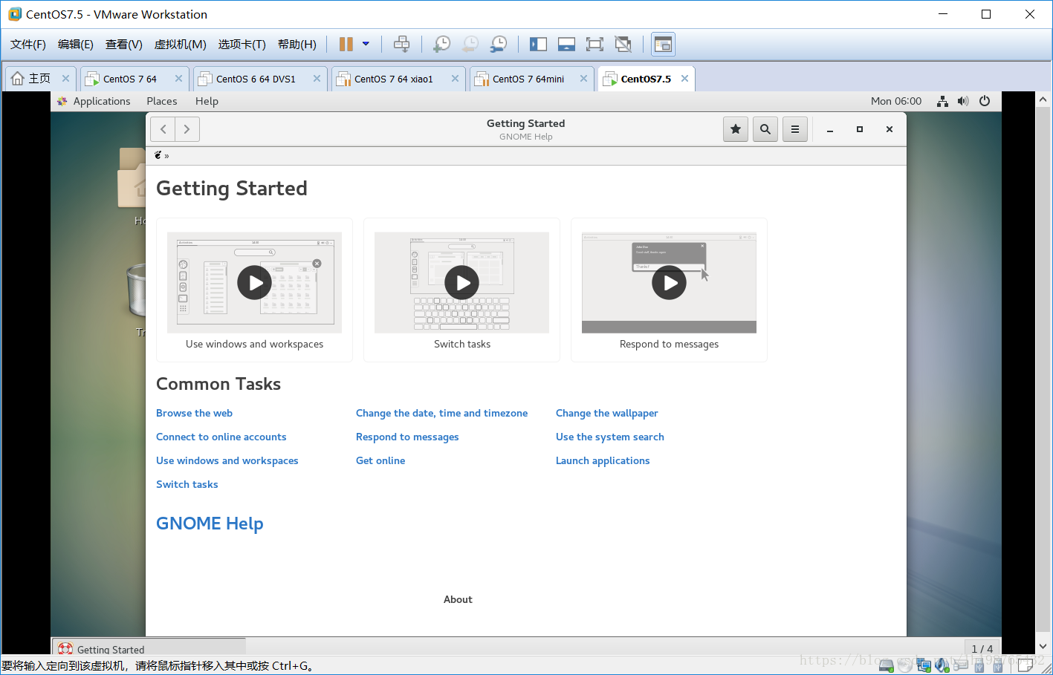Click the network status icon in GNOME panel
The image size is (1053, 675).
(x=942, y=101)
